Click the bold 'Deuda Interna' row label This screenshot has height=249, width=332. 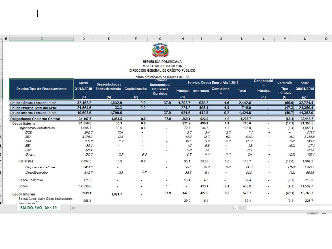point(23,194)
